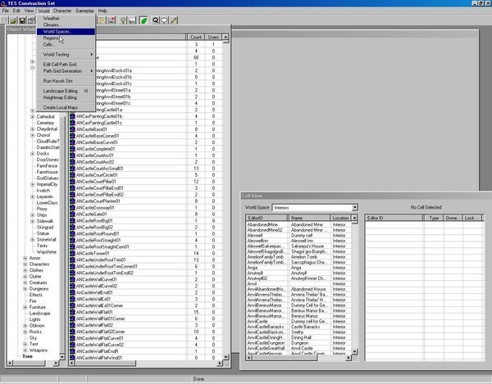Expand the Armor tree node
Viewport: 492px width, 384px height.
click(25, 258)
